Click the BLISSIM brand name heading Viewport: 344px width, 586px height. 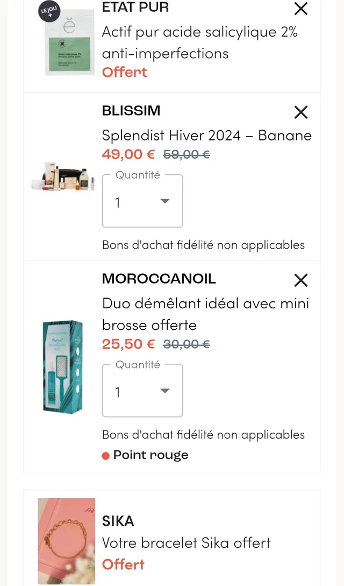[131, 111]
